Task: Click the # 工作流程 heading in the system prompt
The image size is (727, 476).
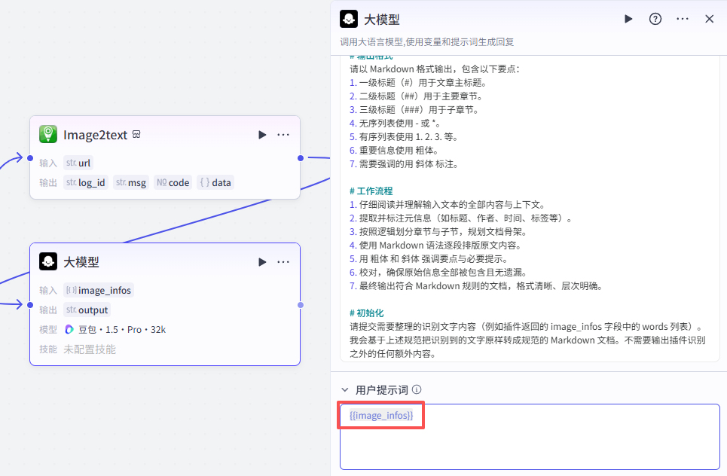Action: 371,191
